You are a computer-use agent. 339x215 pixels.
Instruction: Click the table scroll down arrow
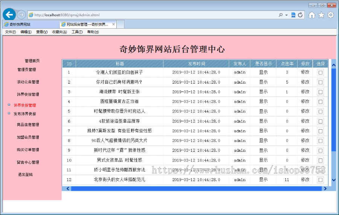334,180
